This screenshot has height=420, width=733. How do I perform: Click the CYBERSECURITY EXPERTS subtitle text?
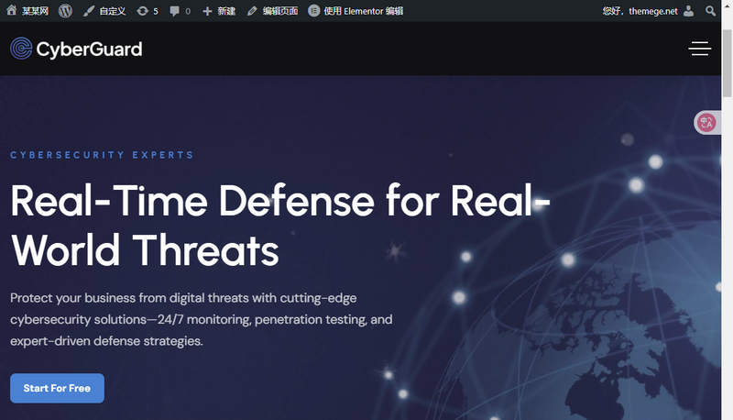102,155
